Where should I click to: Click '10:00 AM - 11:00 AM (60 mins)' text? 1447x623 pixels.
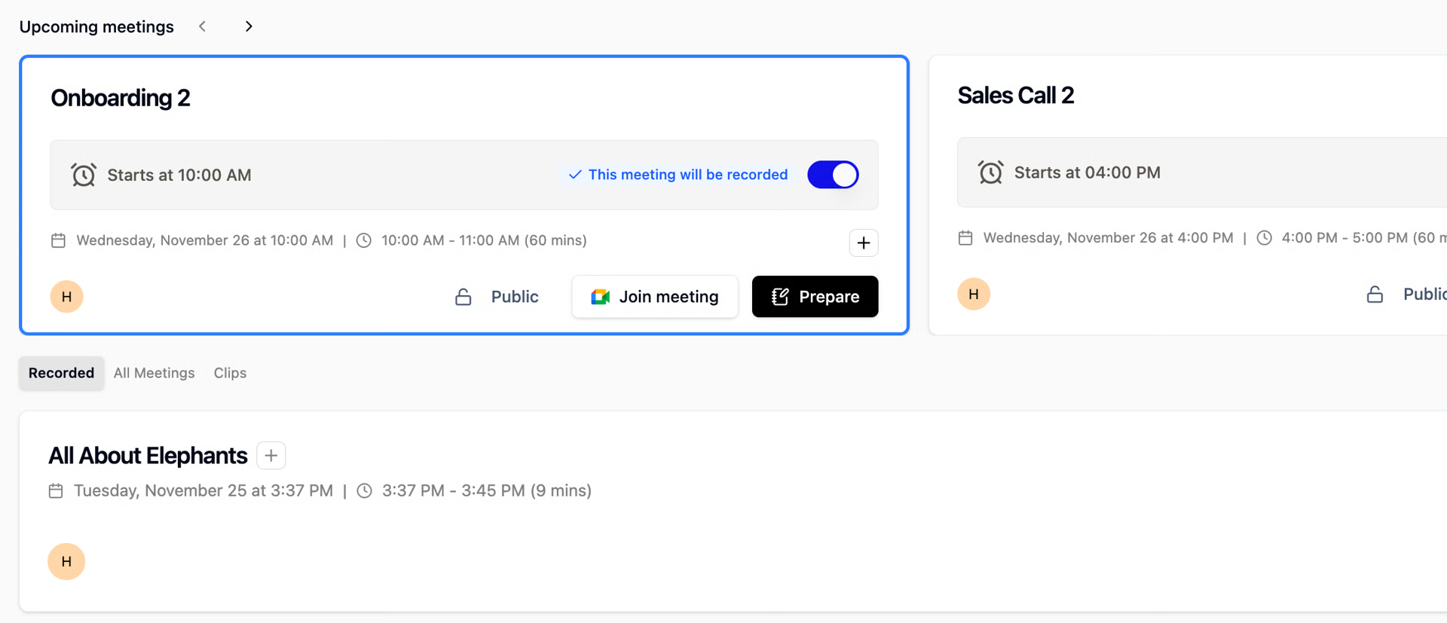(x=484, y=240)
